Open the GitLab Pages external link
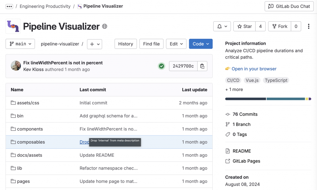This screenshot has height=190, width=317. point(246,161)
